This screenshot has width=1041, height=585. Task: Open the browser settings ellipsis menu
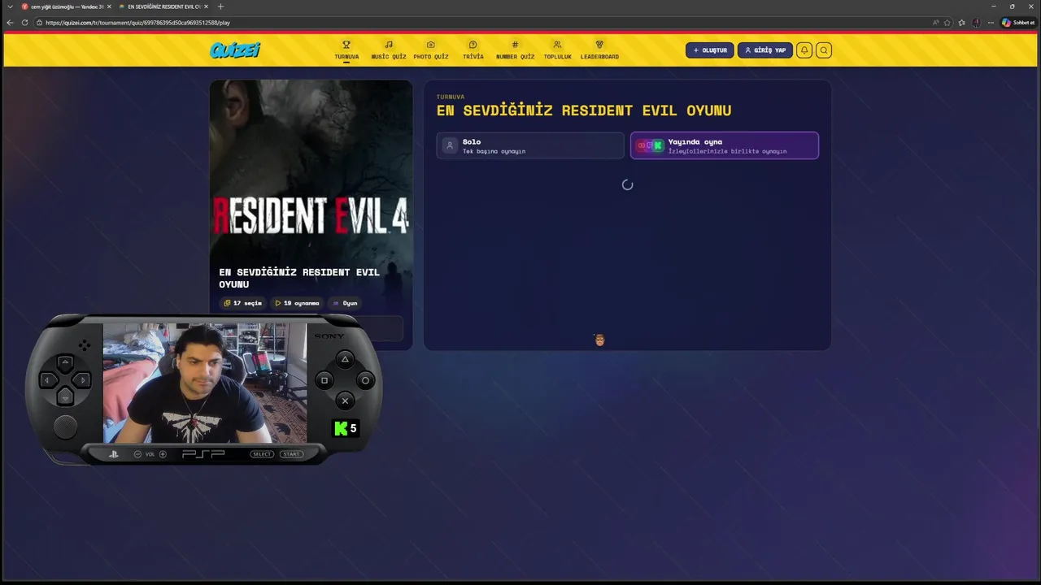point(990,23)
